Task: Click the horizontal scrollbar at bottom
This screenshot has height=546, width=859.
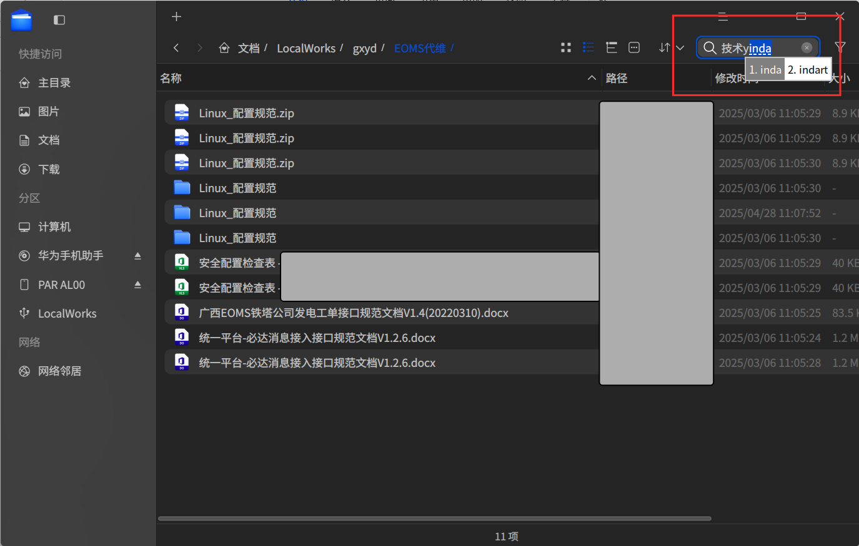Action: (435, 518)
